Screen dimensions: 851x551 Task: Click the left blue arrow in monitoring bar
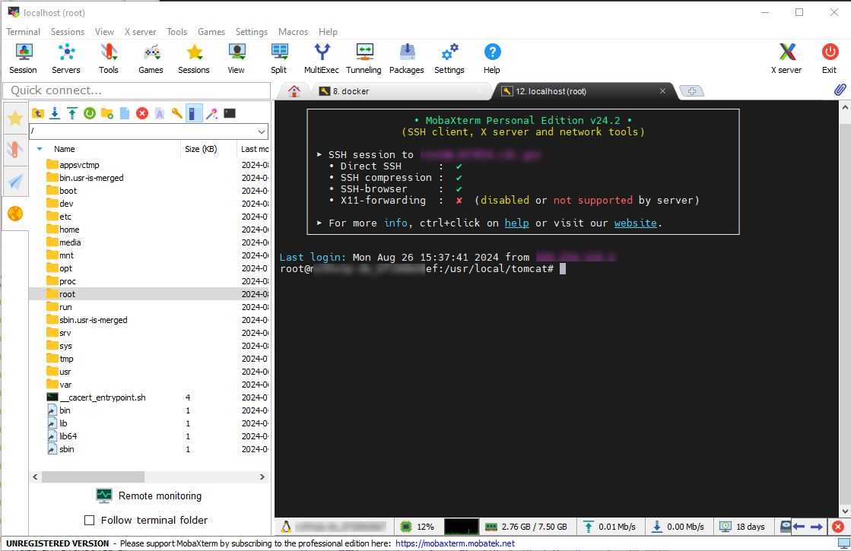pyautogui.click(x=799, y=527)
